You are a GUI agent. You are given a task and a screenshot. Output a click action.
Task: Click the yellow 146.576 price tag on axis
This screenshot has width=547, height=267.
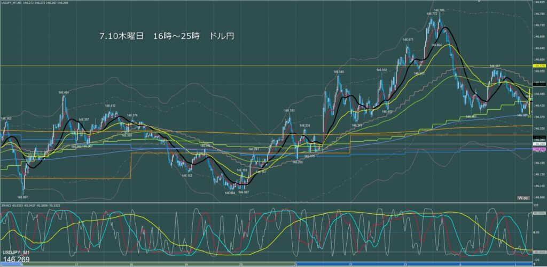[540, 66]
